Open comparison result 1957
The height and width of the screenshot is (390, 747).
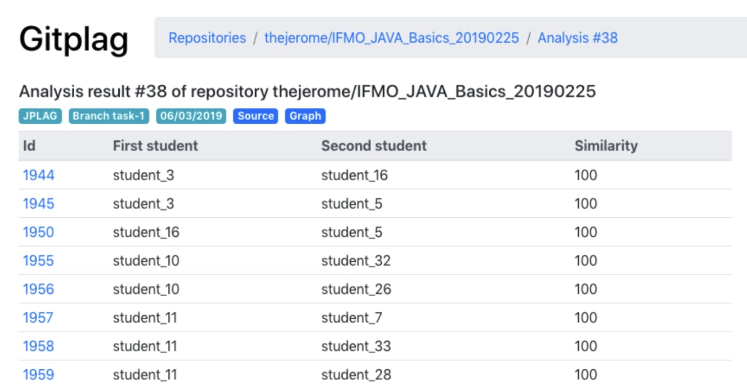pos(38,317)
